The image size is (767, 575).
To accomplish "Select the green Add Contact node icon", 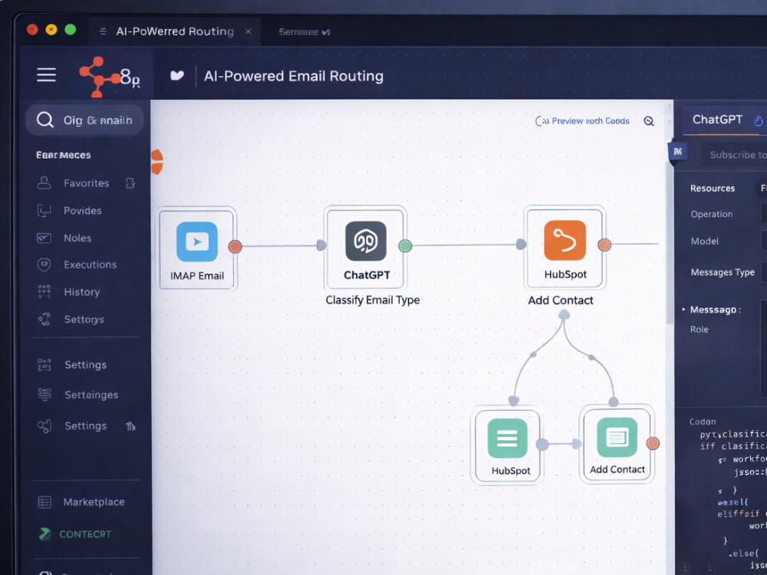I will [x=617, y=437].
